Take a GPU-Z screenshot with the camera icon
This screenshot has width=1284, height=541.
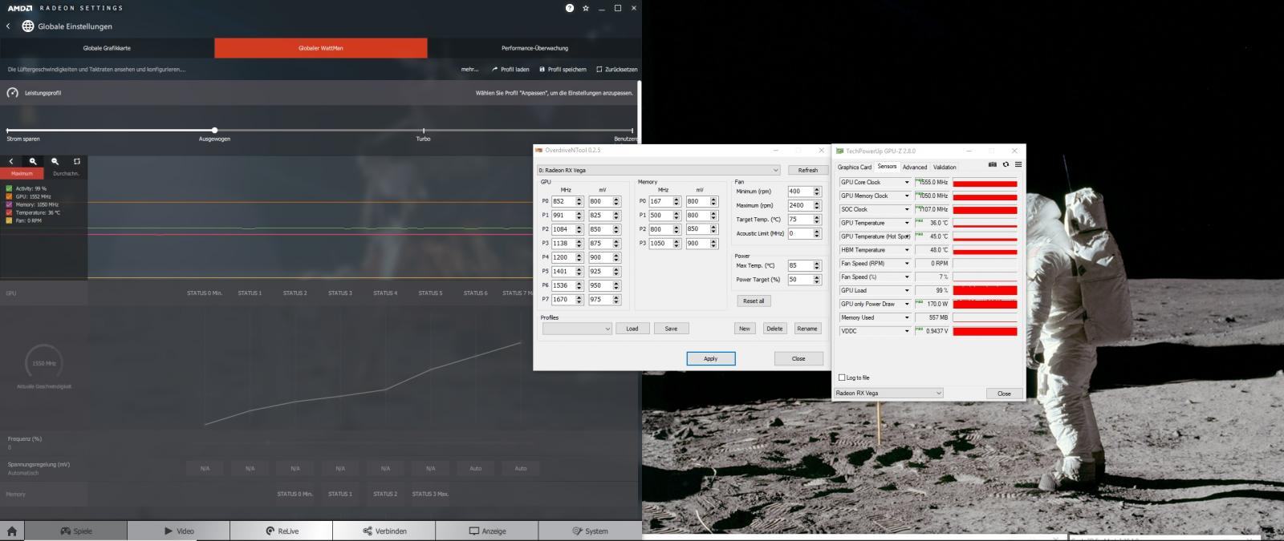[x=993, y=164]
